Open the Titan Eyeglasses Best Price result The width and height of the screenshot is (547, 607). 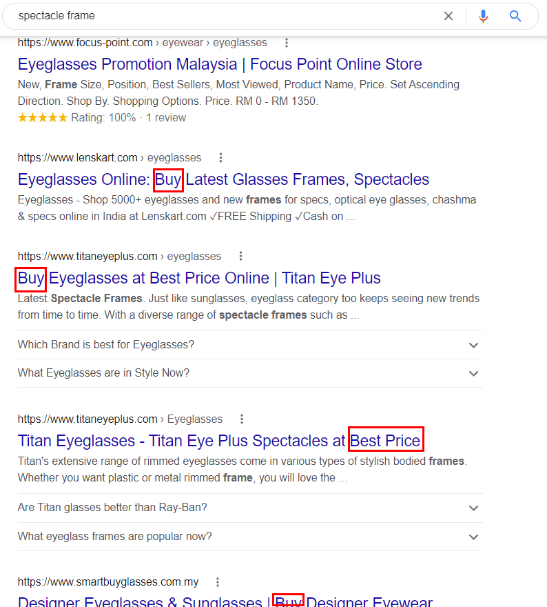pyautogui.click(x=220, y=440)
